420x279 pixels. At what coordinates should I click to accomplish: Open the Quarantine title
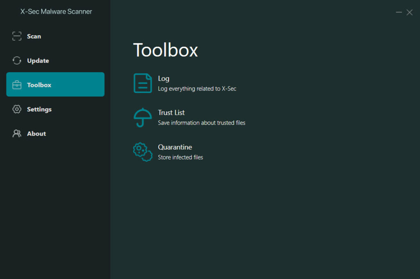(175, 147)
